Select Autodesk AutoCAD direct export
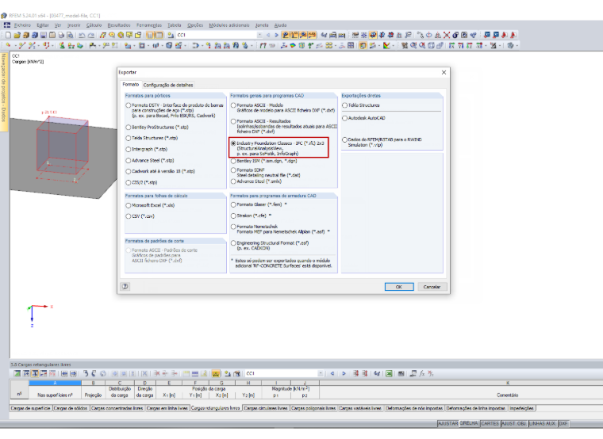This screenshot has height=439, width=603. point(345,118)
